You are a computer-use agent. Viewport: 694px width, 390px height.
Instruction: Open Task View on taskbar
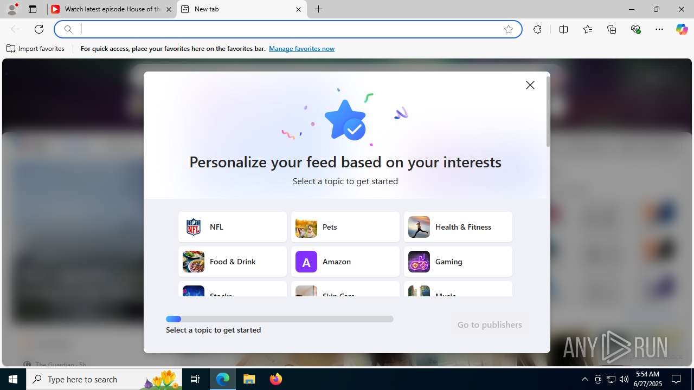195,379
